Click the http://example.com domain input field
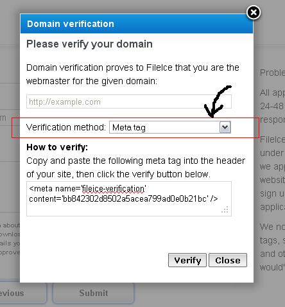This screenshot has width=285, height=307. click(129, 101)
